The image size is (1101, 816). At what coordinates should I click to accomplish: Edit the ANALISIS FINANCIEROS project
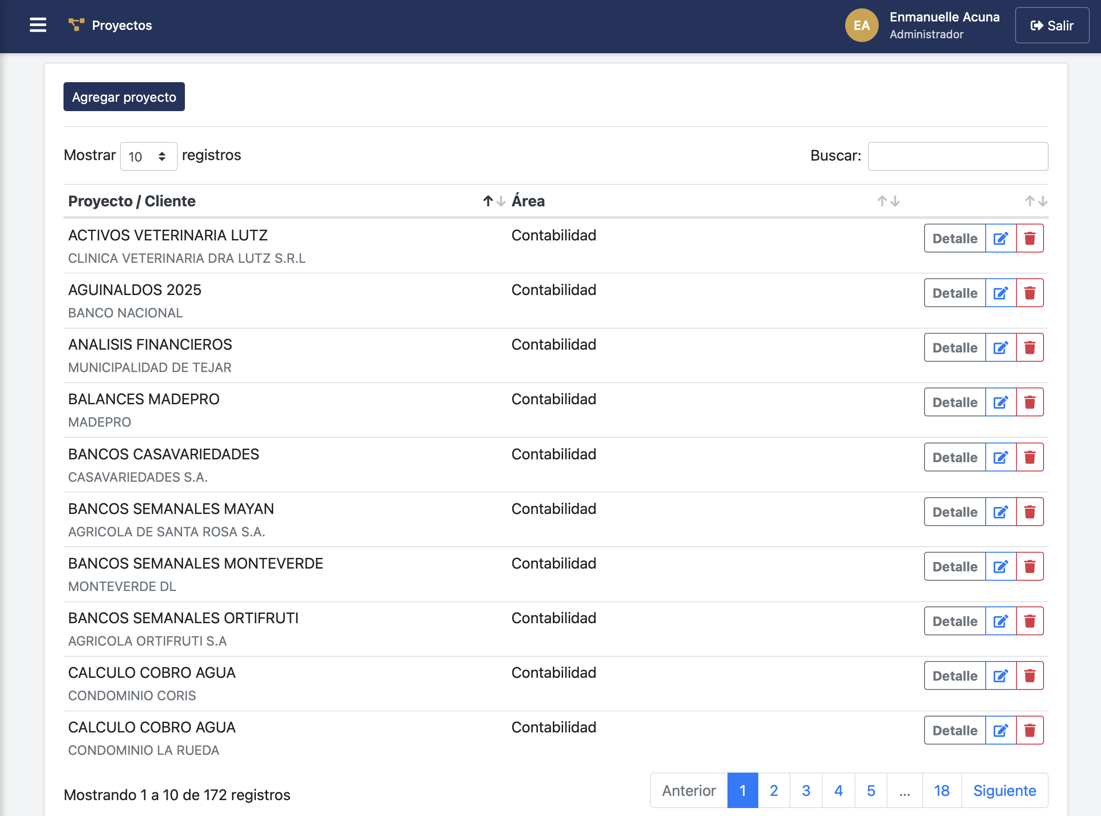1000,348
